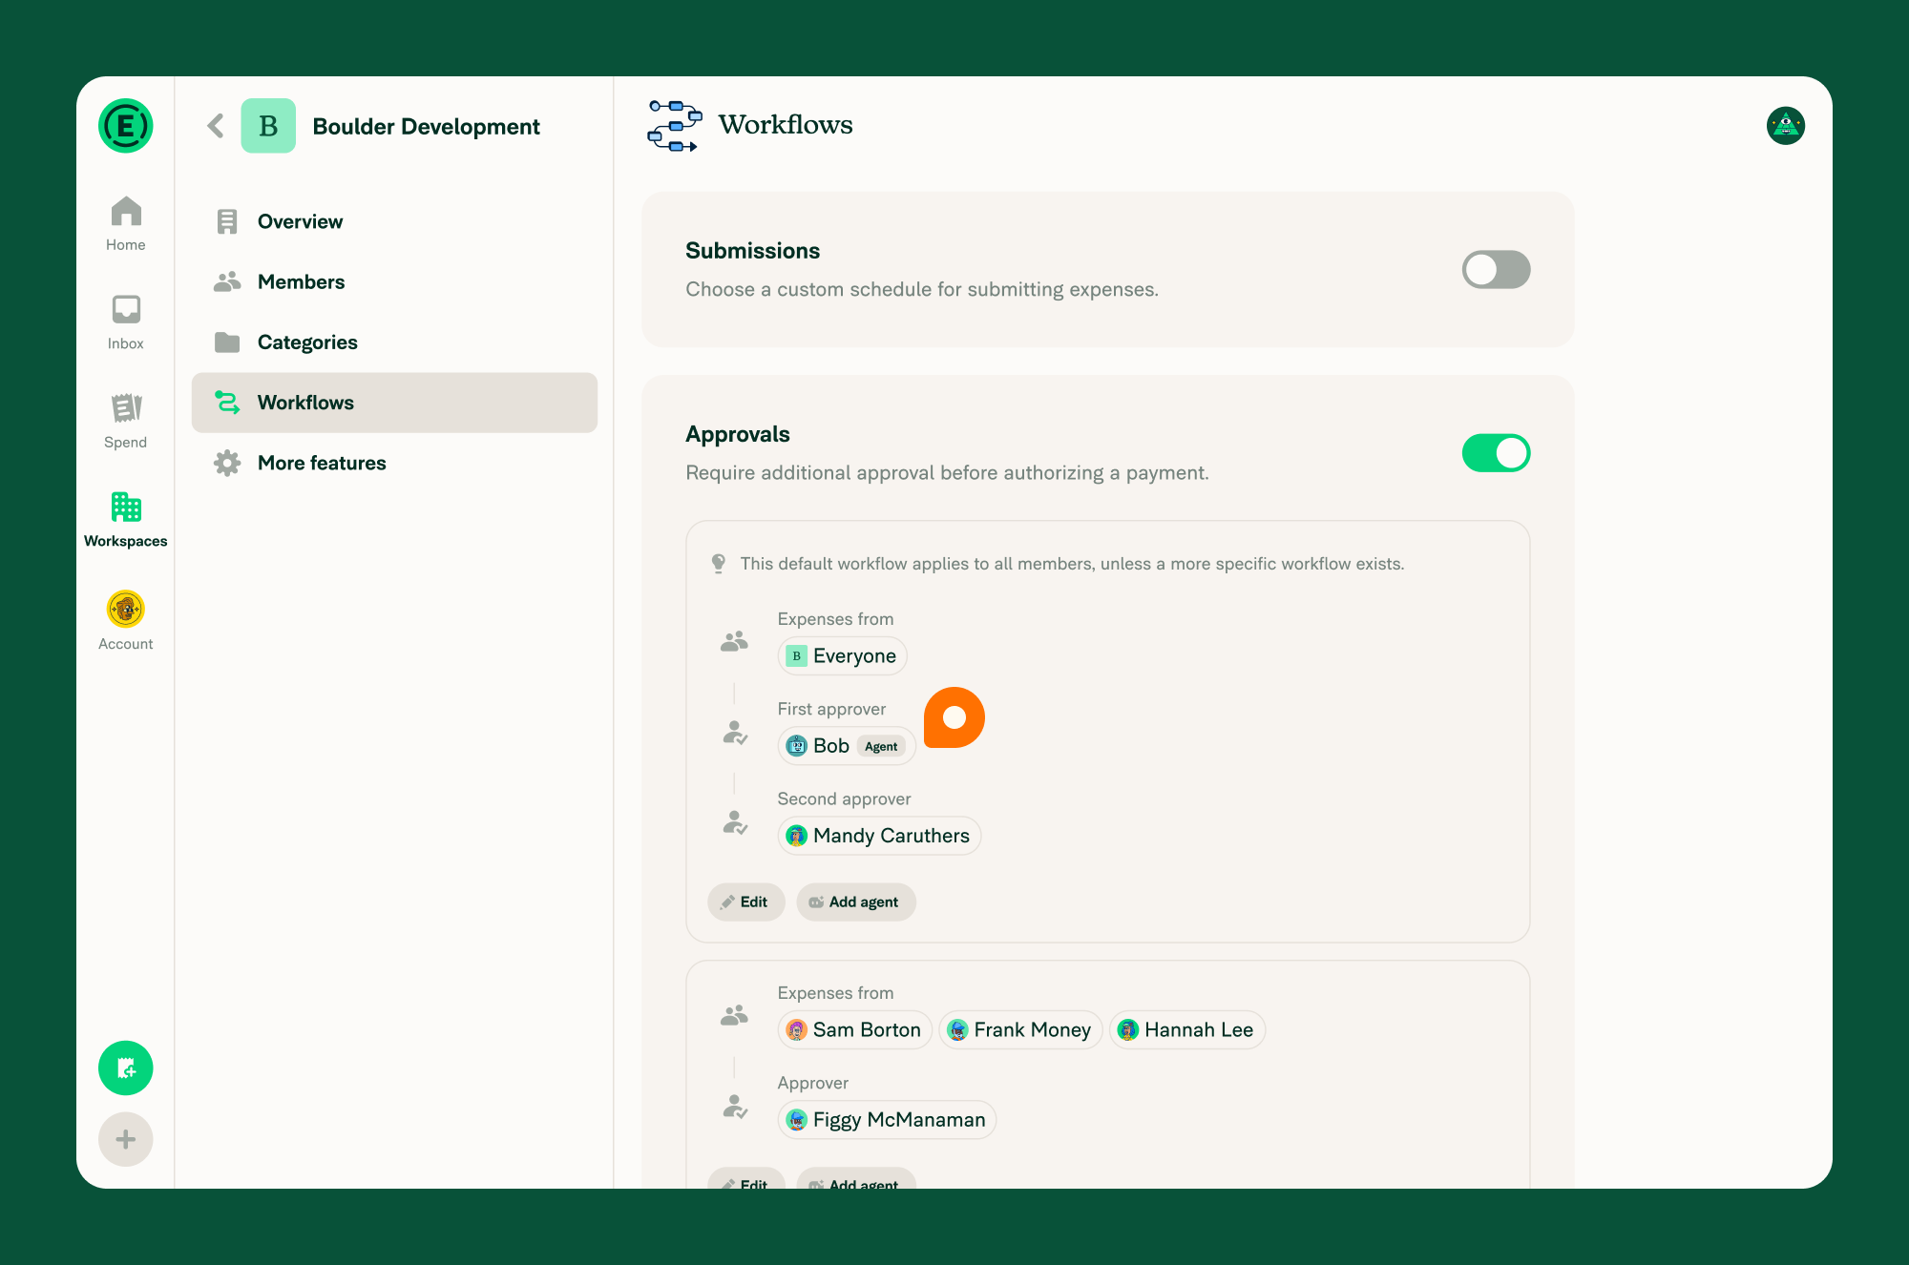Edit the default Everyone workflow
Viewport: 1909px width, 1265px height.
click(745, 902)
